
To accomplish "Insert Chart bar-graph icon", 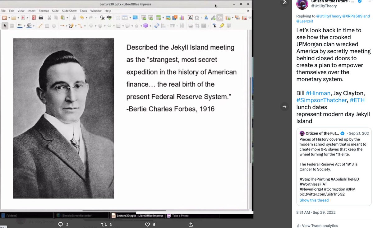I will tap(182, 17).
